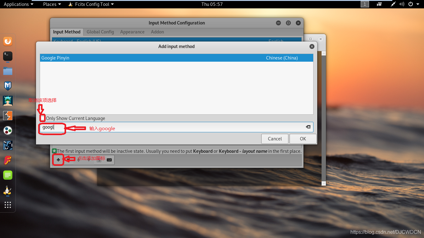Expand the system menu arrow
This screenshot has width=424, height=238.
(417, 4)
